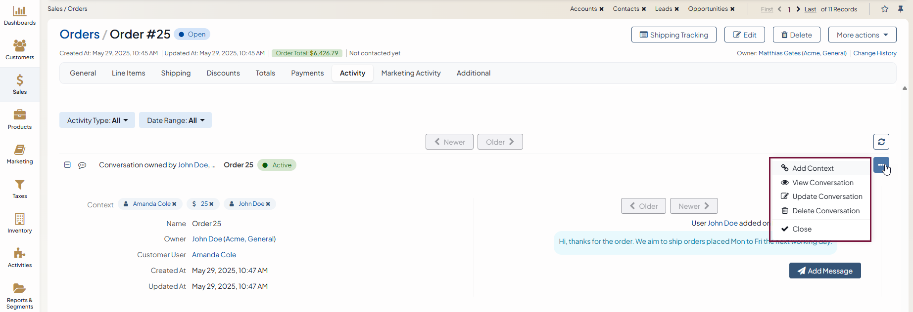Switch to the Line Items tab
The width and height of the screenshot is (913, 312).
(128, 73)
